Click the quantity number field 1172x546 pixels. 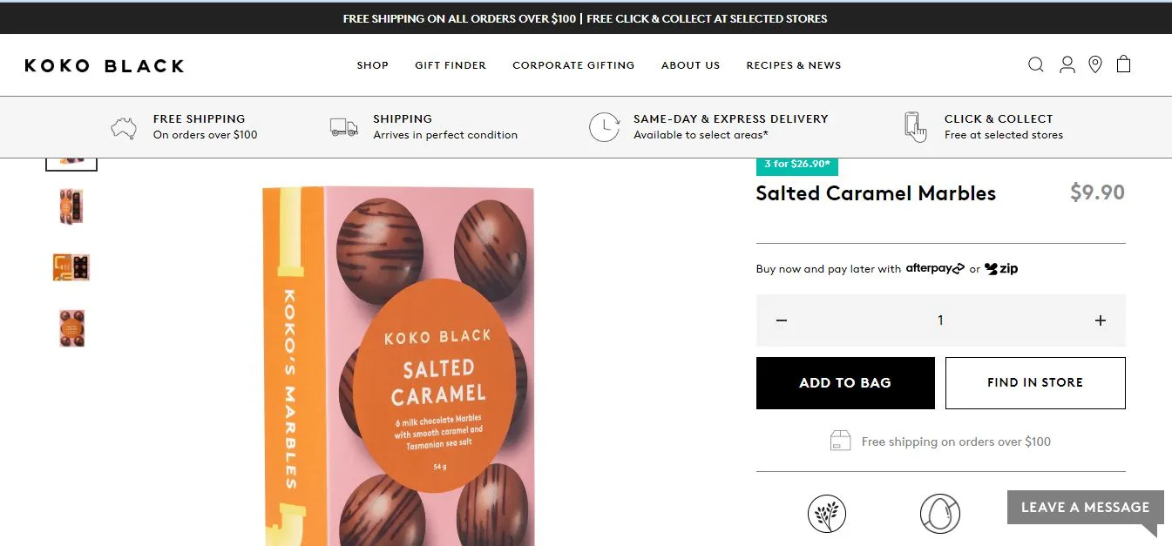click(x=940, y=320)
